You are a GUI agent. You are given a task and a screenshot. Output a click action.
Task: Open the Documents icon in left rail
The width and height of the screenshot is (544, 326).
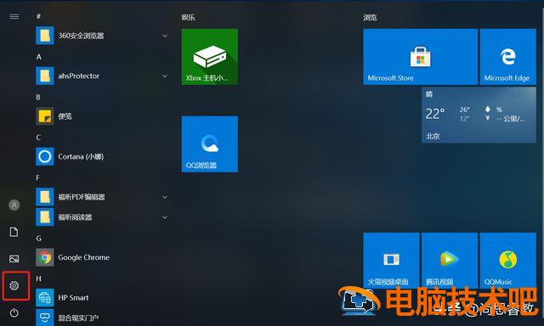pyautogui.click(x=14, y=232)
